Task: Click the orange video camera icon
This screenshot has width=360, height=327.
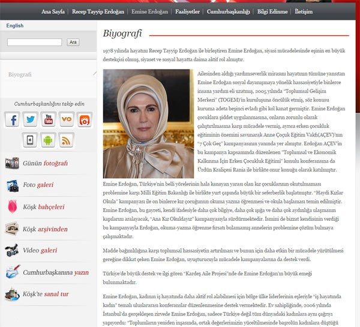Action: 85,119
